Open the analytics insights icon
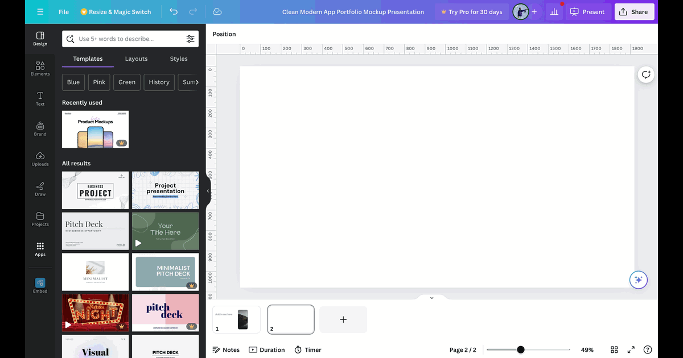The height and width of the screenshot is (358, 683). point(554,12)
